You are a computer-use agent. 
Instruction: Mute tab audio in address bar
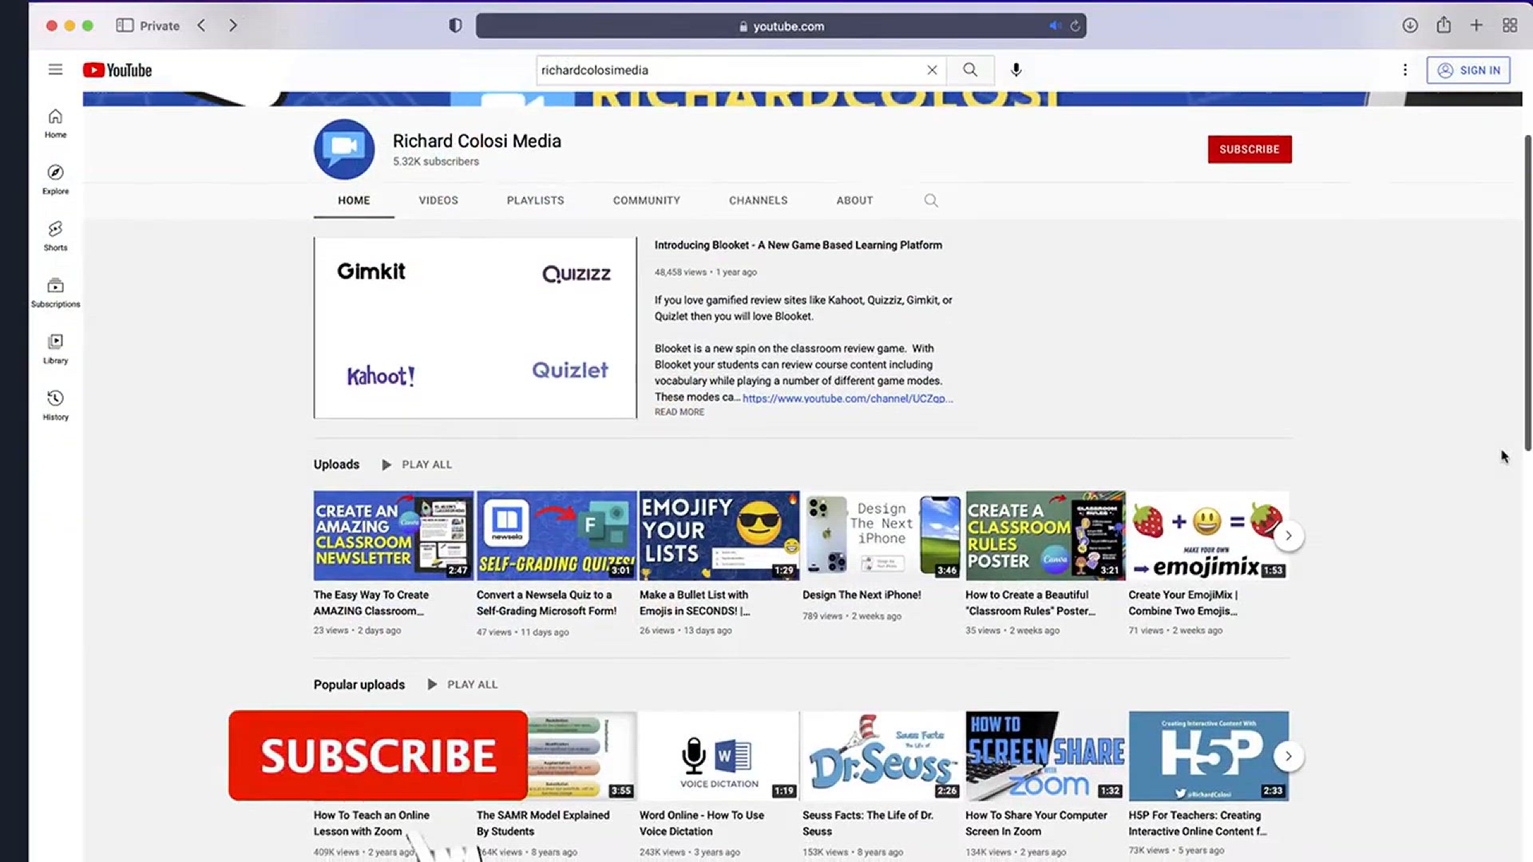coord(1055,26)
